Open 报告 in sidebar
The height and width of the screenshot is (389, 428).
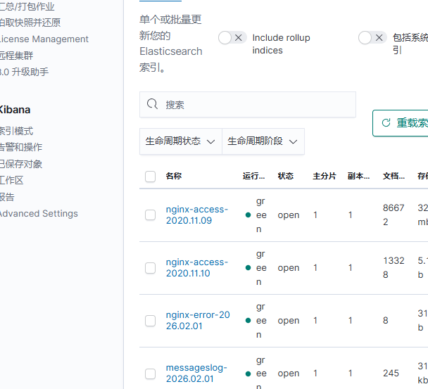7,197
